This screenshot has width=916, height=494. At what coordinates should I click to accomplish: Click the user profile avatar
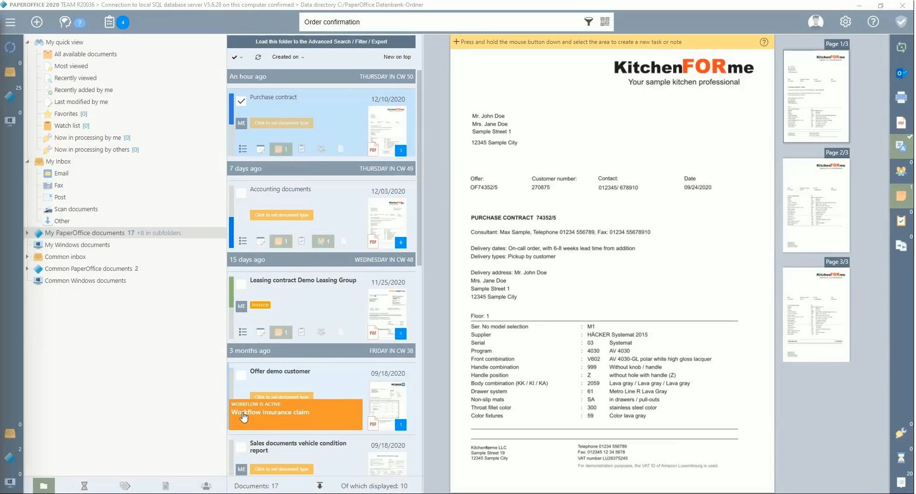816,21
